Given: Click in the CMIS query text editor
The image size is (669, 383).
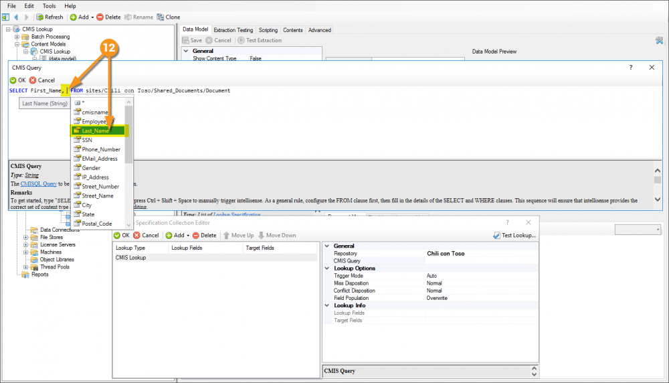Looking at the screenshot, I should (x=335, y=123).
